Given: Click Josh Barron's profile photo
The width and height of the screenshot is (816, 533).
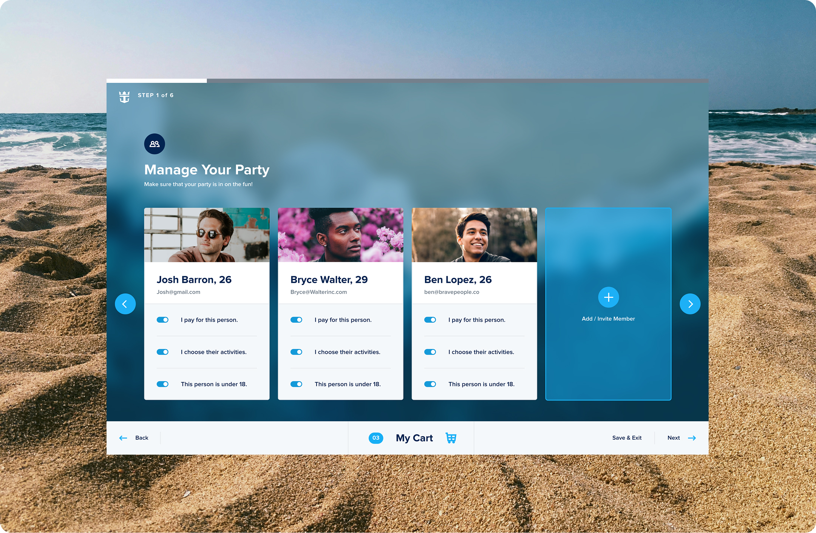Looking at the screenshot, I should [207, 235].
